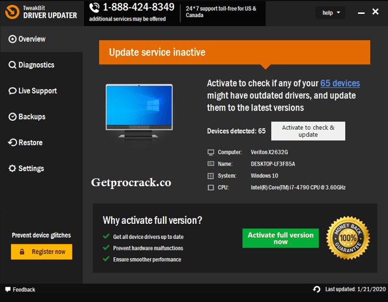Click the Live Support chat bubble icon
This screenshot has height=302, width=388.
tap(12, 91)
